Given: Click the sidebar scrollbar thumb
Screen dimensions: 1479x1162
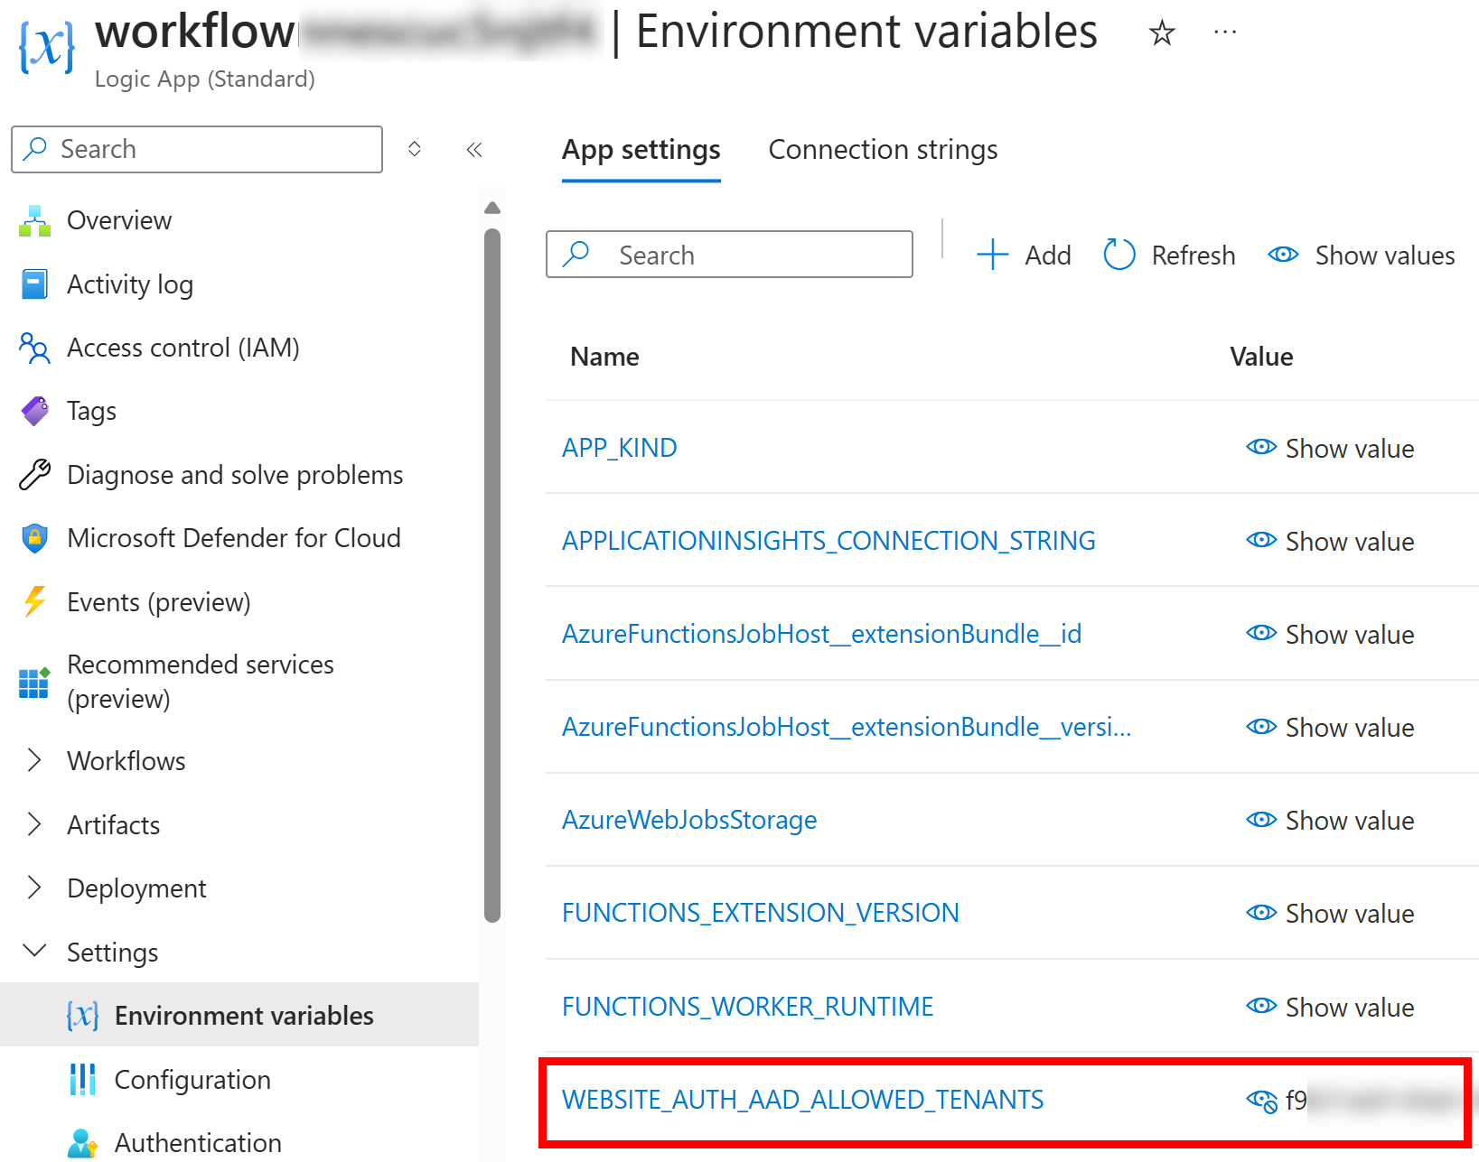Looking at the screenshot, I should [492, 575].
